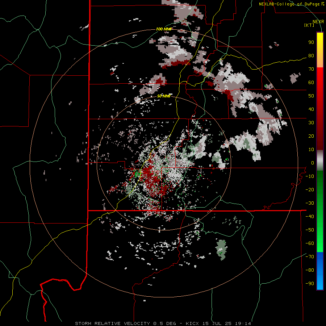Click the 60 value on the velocity scale
This screenshot has width=326, height=326.
(x=311, y=83)
